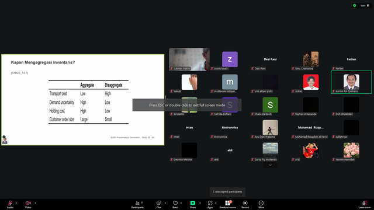Click 'Disaggregate' column header in slide
374x210 pixels.
tap(113, 85)
